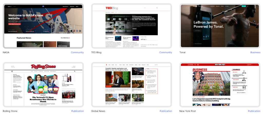
Task: Click the 'Featured News' heading in NASA preview
Action: point(24,38)
